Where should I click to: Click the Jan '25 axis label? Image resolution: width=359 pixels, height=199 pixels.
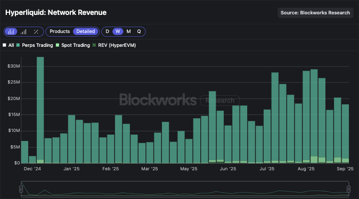(x=71, y=169)
